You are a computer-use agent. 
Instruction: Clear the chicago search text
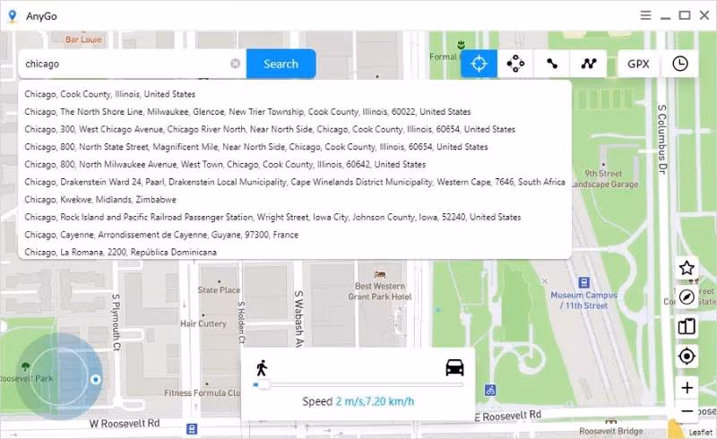coord(235,64)
